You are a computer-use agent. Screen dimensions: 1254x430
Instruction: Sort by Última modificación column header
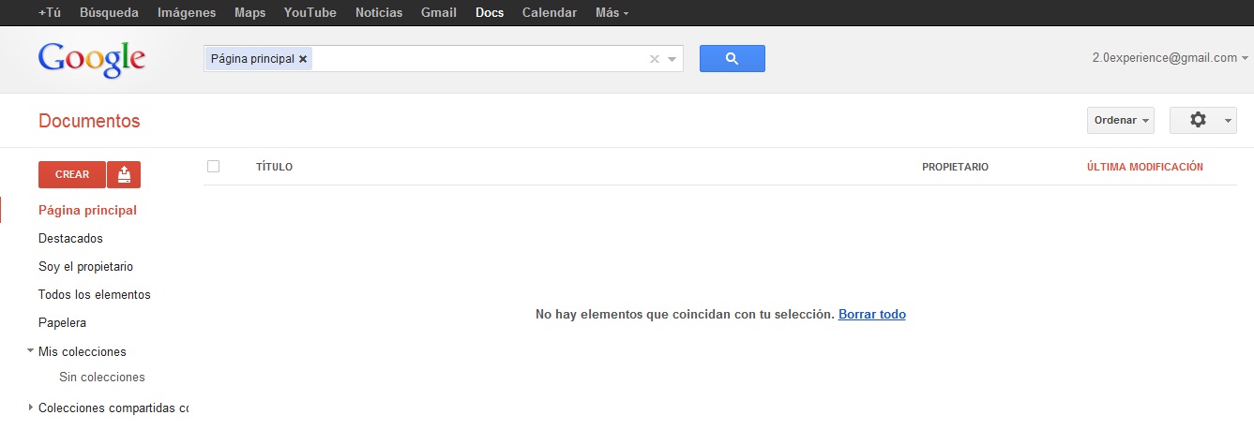[x=1144, y=167]
